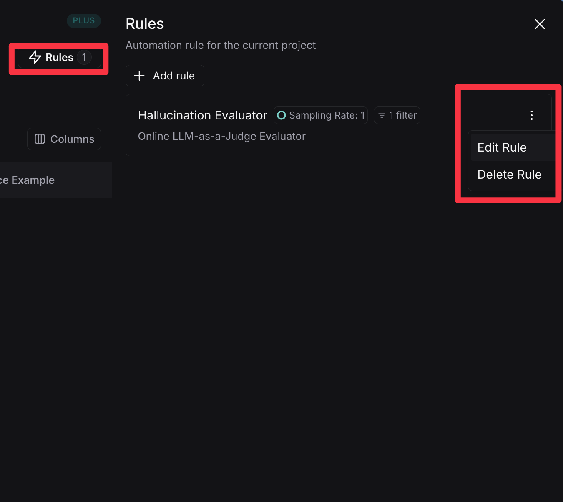Viewport: 563px width, 502px height.
Task: Click the PLUS plan badge
Action: (x=84, y=20)
